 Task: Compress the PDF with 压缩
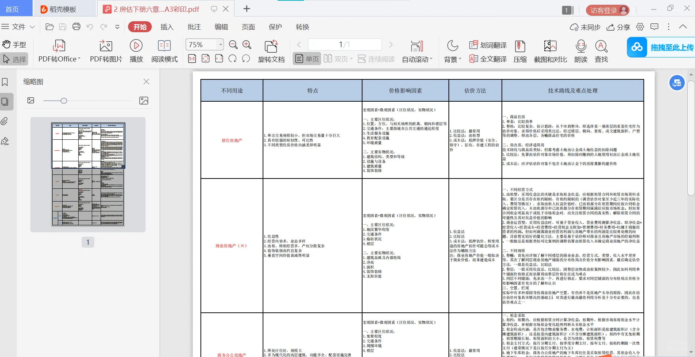[x=520, y=51]
